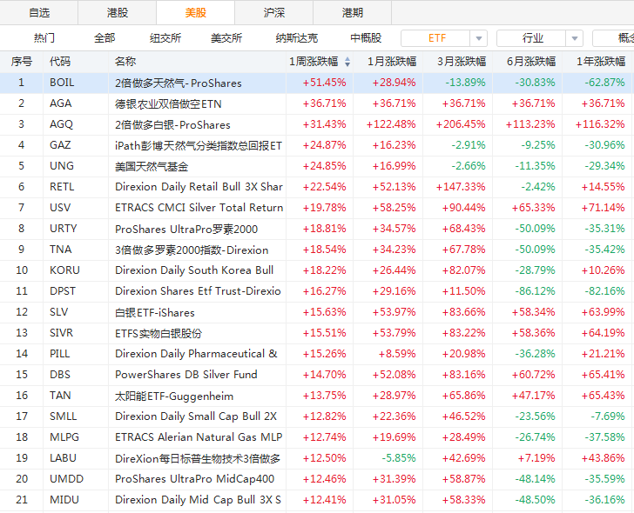Image resolution: width=634 pixels, height=513 pixels.
Task: Open 2倍做多白银-ProShares name
Action: 172,124
